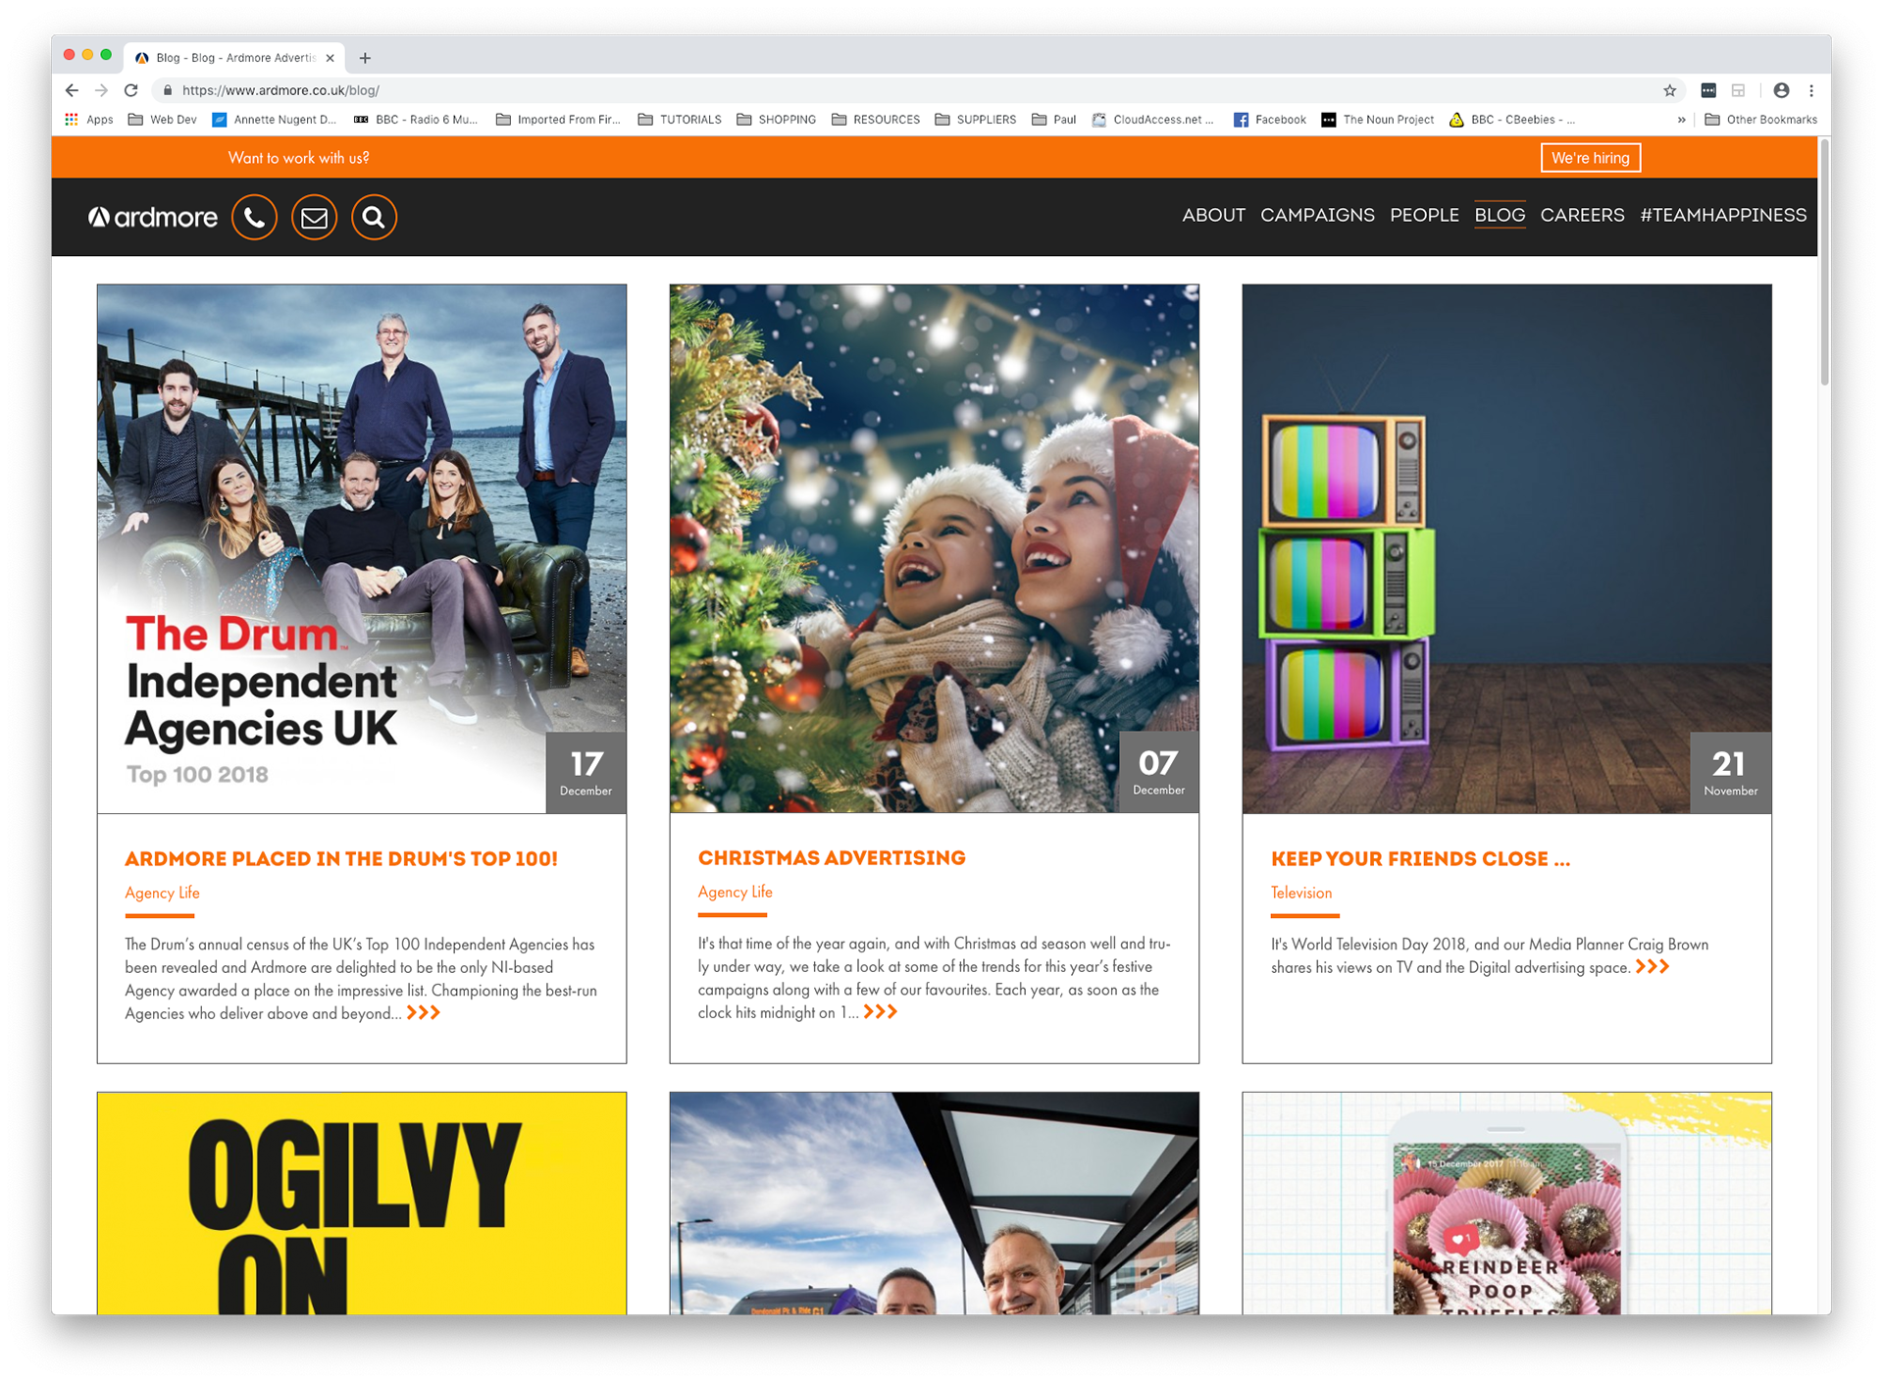
Task: Open the Imported From Fir... folder
Action: click(558, 120)
